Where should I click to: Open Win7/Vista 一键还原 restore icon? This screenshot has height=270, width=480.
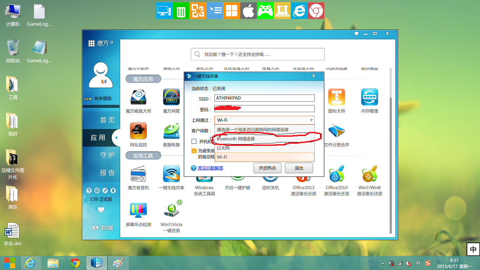(172, 209)
